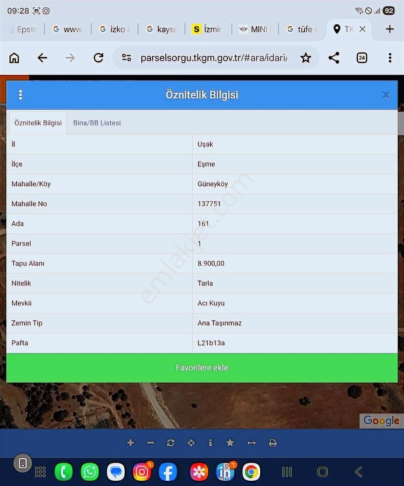Focus the parselsorgu.tkgm.gov.tr address bar
404x486 pixels.
pyautogui.click(x=214, y=58)
